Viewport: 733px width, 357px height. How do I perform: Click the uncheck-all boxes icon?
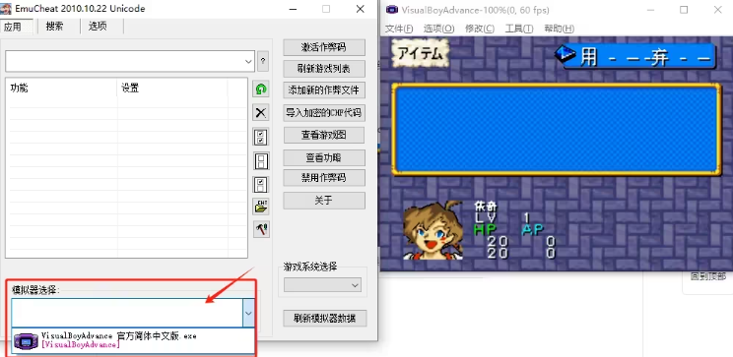[x=261, y=161]
